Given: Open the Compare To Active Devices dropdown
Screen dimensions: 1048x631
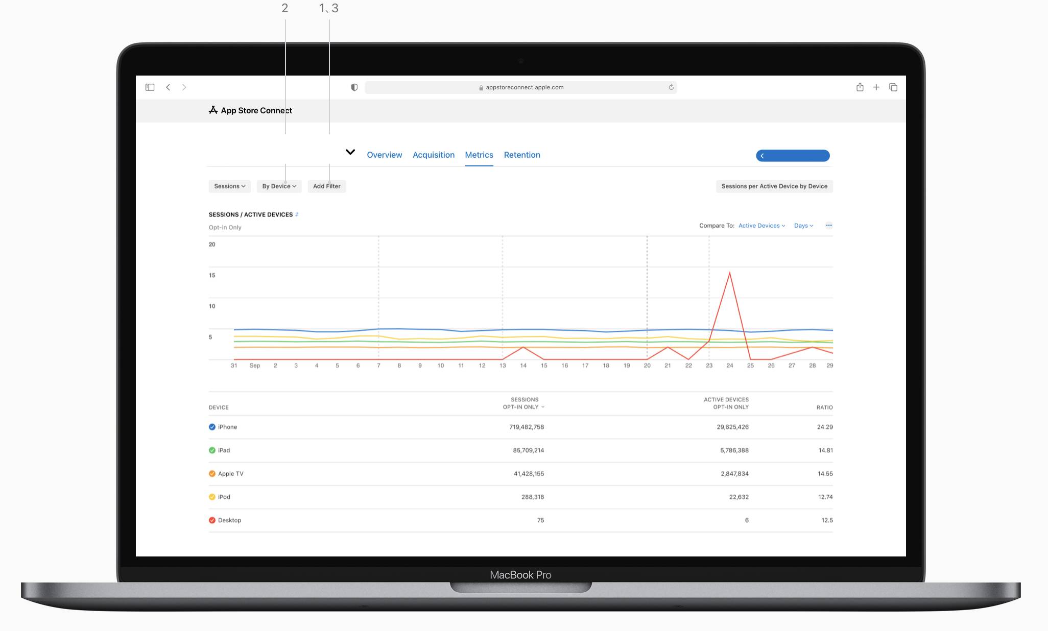Looking at the screenshot, I should click(761, 226).
